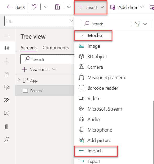Click the Paste clipboard icon
The height and width of the screenshot is (164, 154).
pos(57,7)
